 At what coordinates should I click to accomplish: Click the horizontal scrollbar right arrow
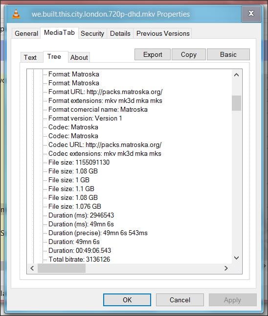[x=226, y=268]
